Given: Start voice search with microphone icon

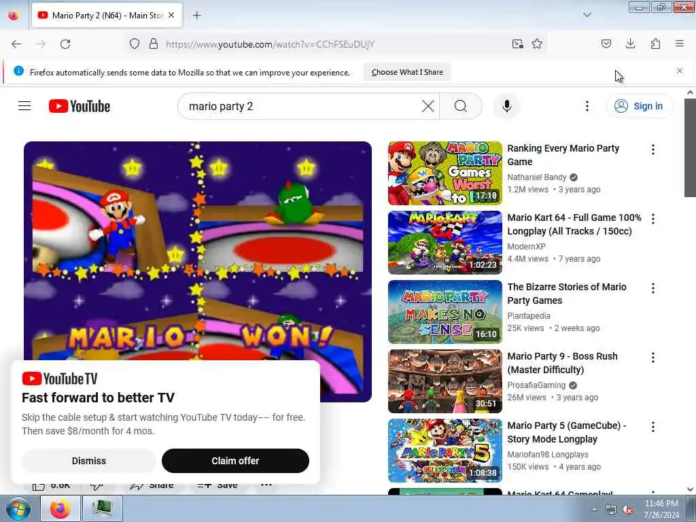Looking at the screenshot, I should coord(506,106).
